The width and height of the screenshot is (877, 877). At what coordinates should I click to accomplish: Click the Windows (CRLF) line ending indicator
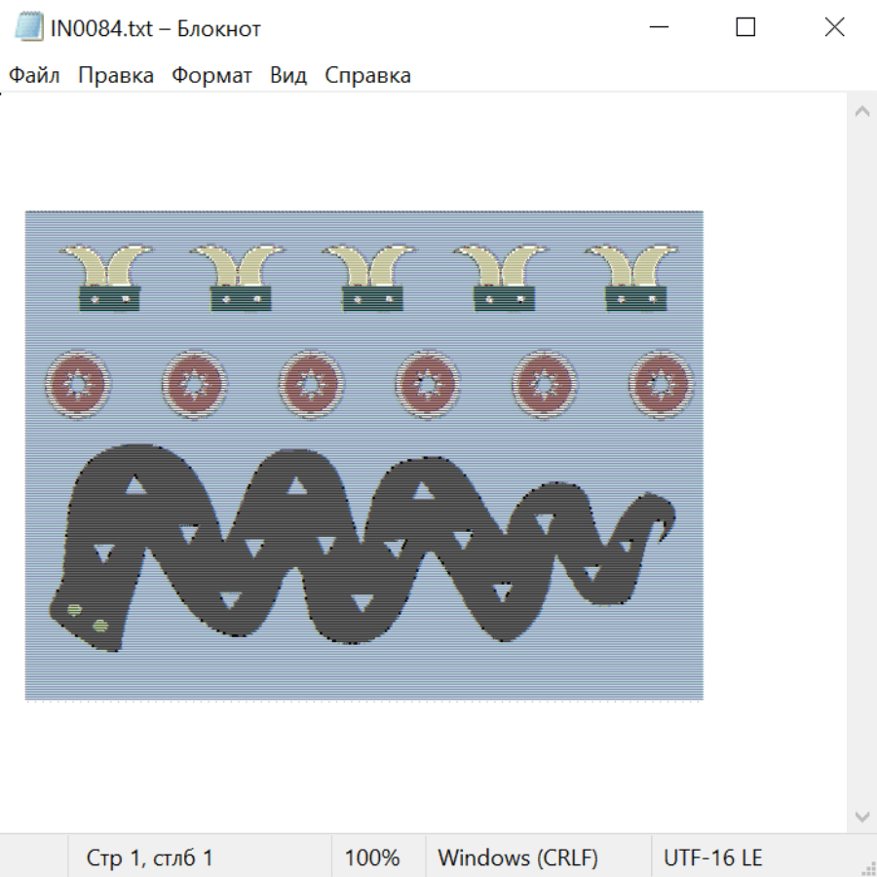[517, 858]
